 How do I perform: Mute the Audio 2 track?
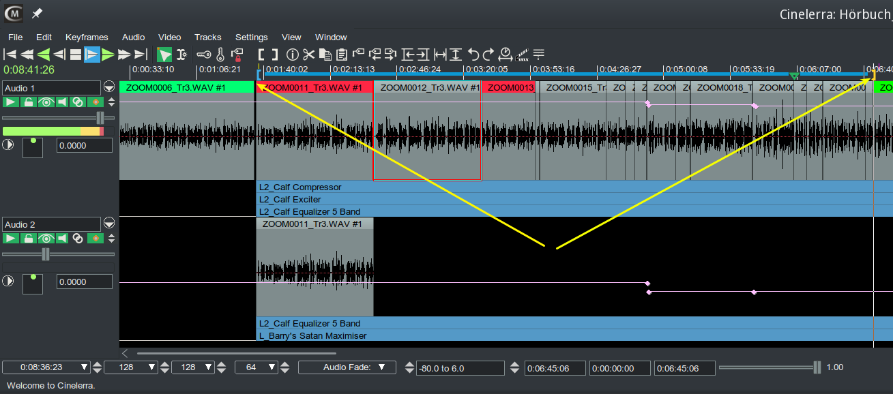tap(62, 239)
